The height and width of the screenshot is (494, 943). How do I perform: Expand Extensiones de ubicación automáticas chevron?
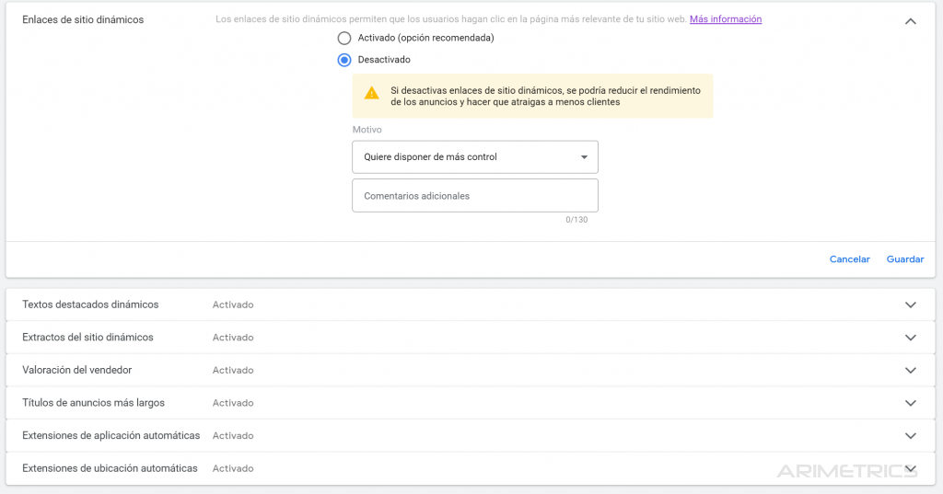click(x=911, y=468)
